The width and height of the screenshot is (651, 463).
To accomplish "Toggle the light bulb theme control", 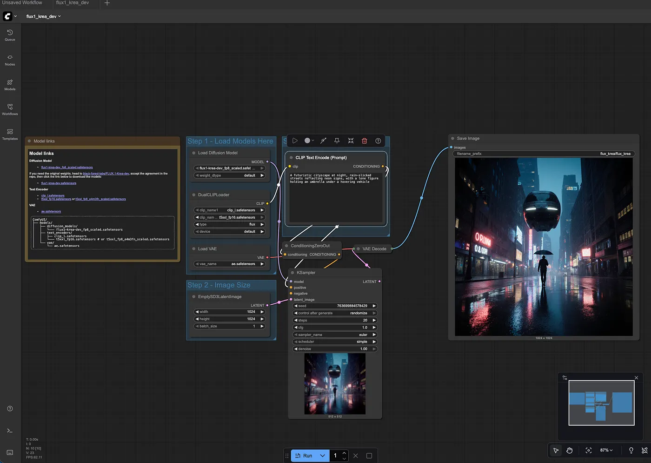I will [631, 450].
